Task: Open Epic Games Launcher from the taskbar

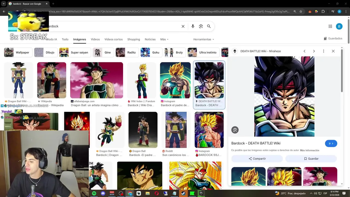Action: (201, 193)
